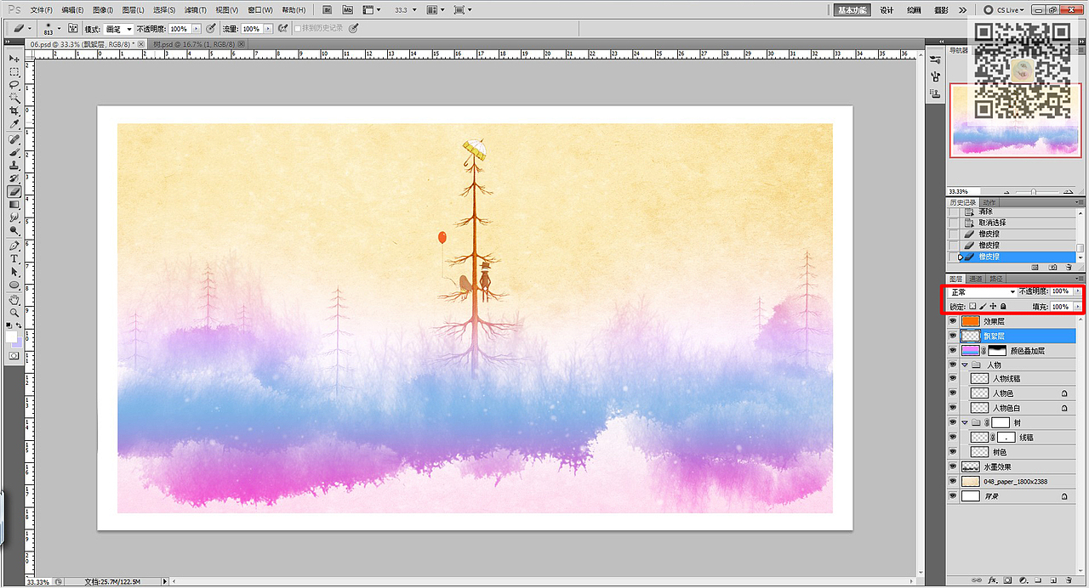Open the 文件(F) menu
Screen dimensions: 1089x588
tap(41, 9)
